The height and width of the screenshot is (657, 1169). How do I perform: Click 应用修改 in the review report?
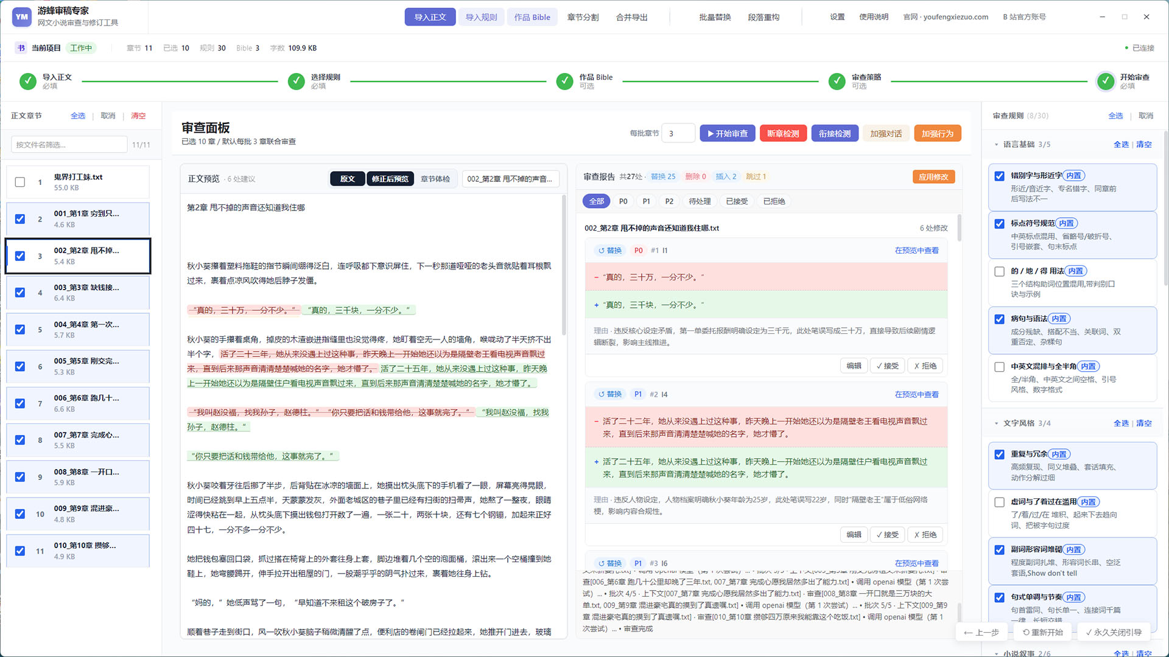point(933,176)
